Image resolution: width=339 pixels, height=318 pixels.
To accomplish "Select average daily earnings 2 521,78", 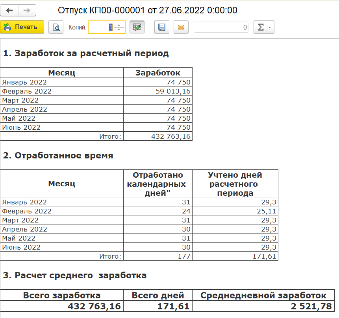I will (263, 306).
